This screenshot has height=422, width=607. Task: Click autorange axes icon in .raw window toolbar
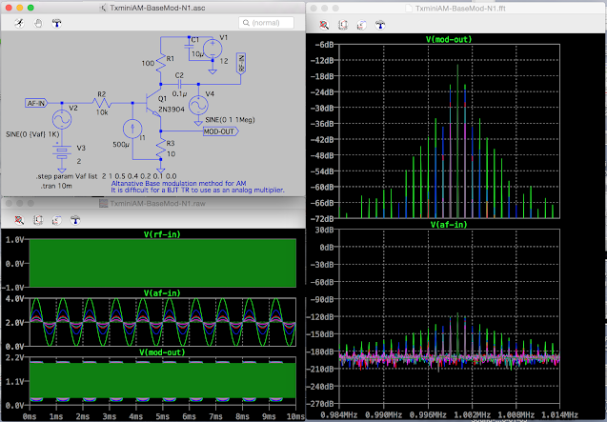click(38, 220)
